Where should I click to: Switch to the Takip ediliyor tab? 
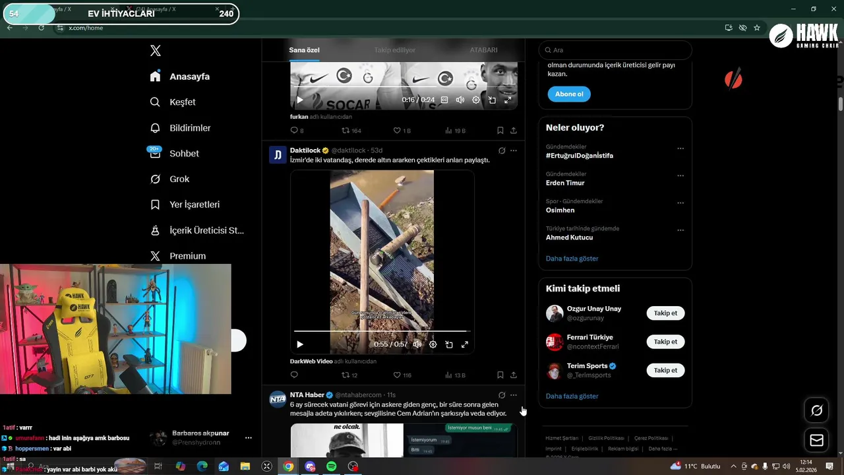(395, 50)
